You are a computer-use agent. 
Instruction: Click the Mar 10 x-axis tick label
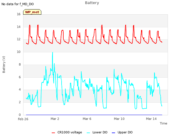coord(119,119)
